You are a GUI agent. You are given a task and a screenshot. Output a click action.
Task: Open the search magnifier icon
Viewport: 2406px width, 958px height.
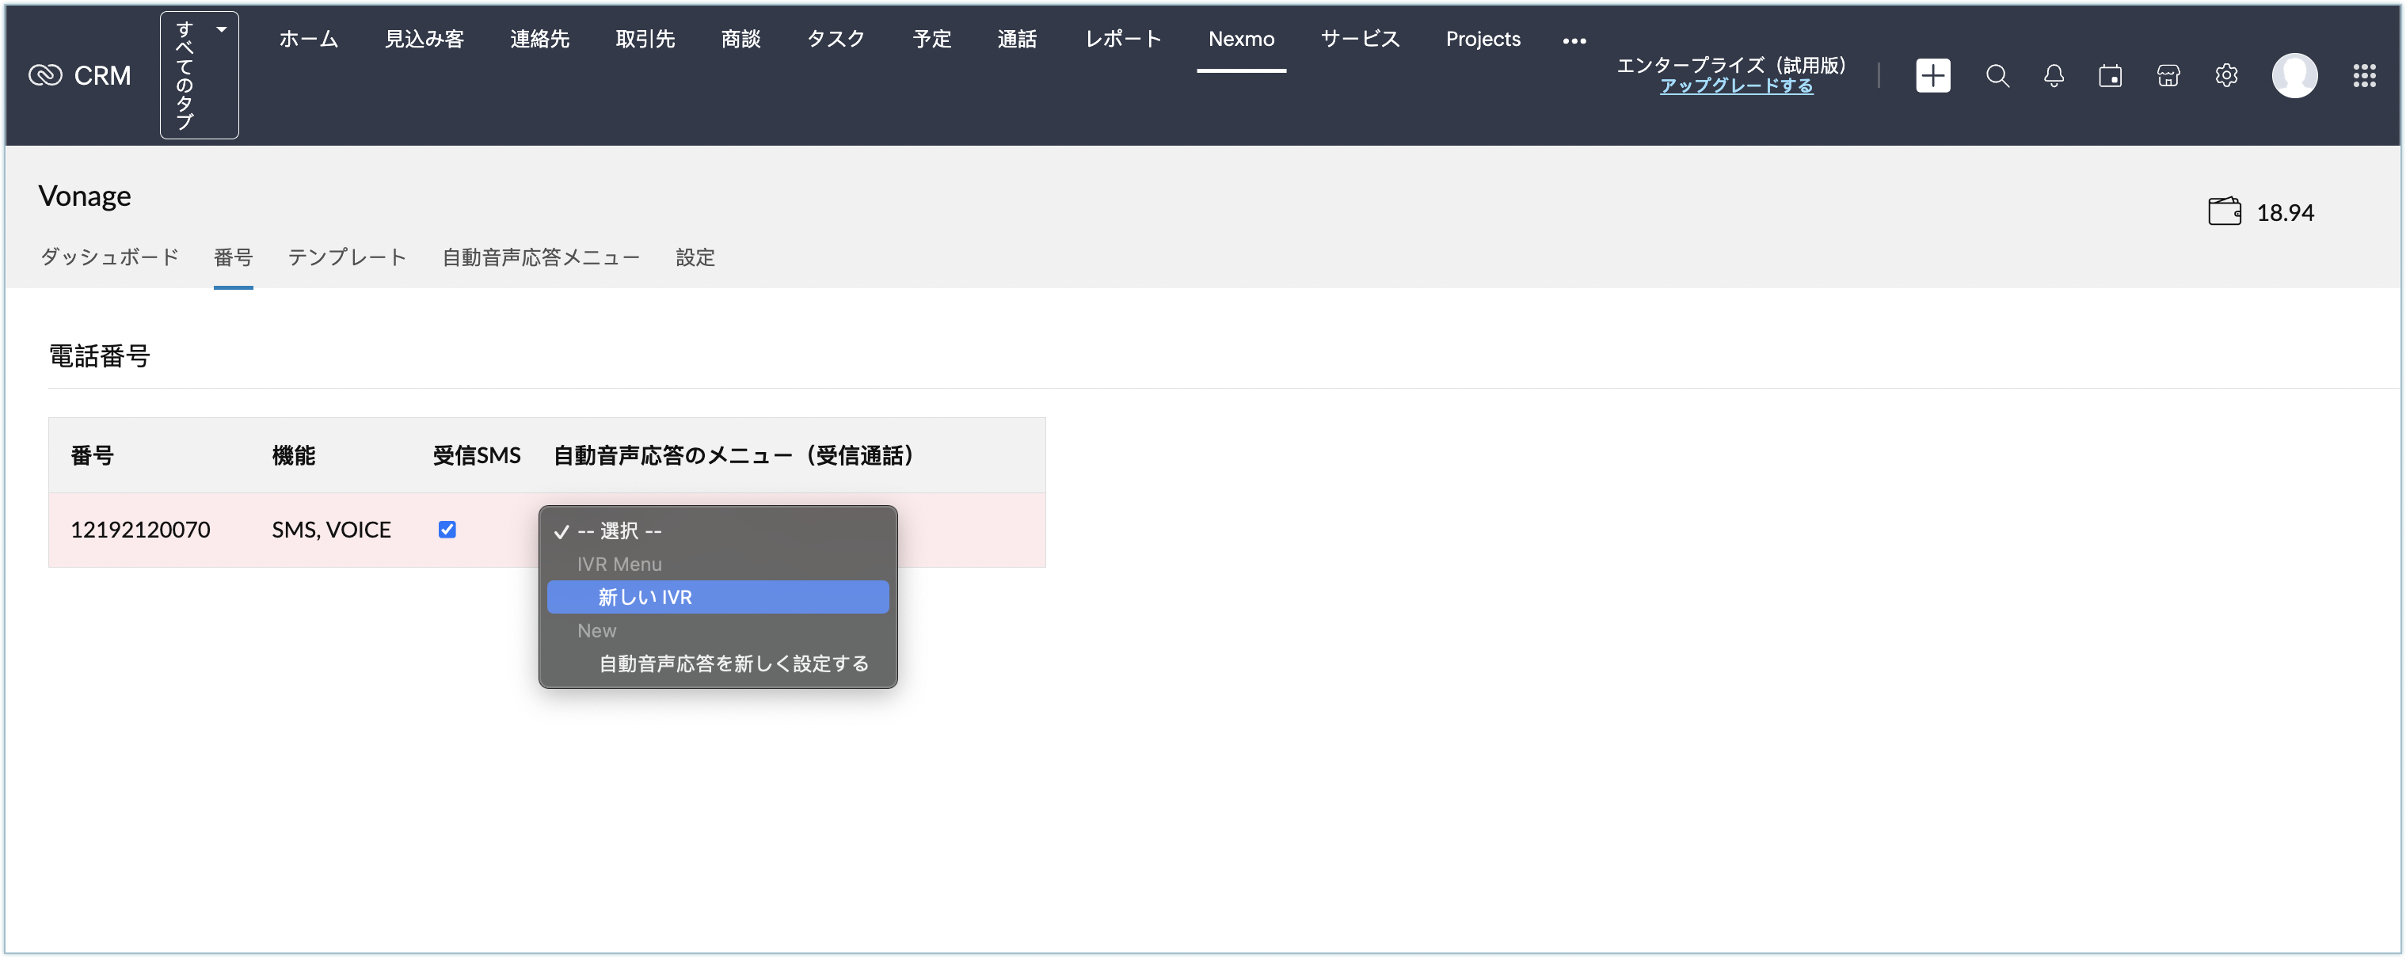(1997, 76)
